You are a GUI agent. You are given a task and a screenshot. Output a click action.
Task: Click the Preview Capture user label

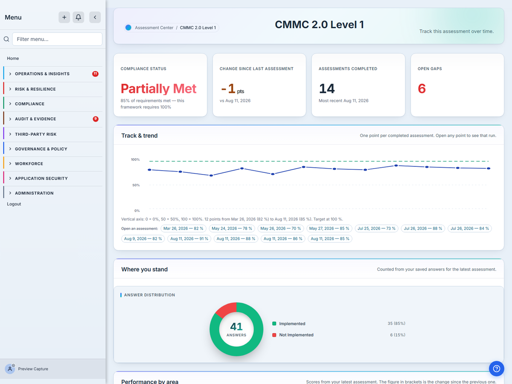[x=33, y=369]
